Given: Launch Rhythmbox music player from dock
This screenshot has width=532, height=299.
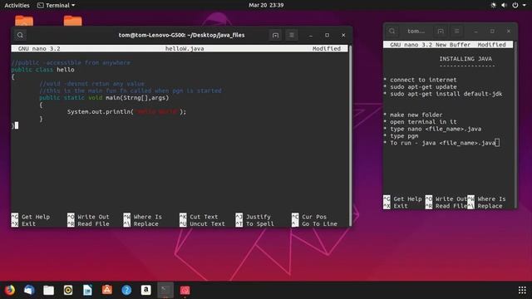Looking at the screenshot, I should [x=68, y=290].
